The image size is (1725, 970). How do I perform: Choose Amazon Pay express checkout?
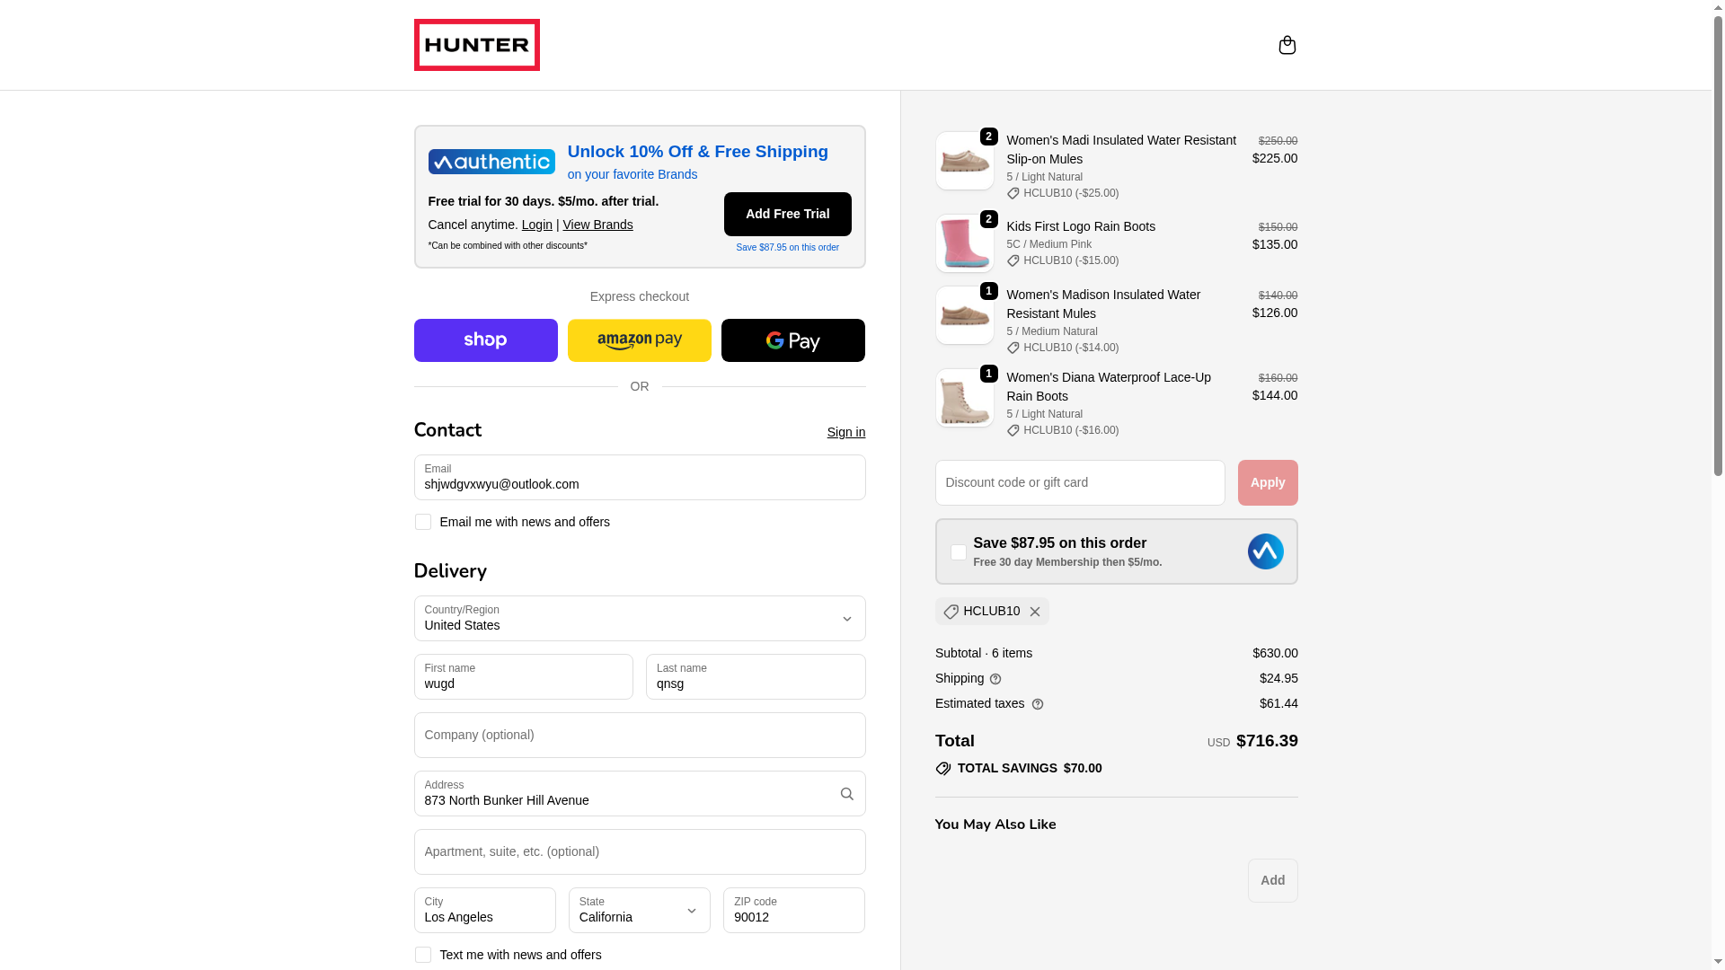pos(639,340)
